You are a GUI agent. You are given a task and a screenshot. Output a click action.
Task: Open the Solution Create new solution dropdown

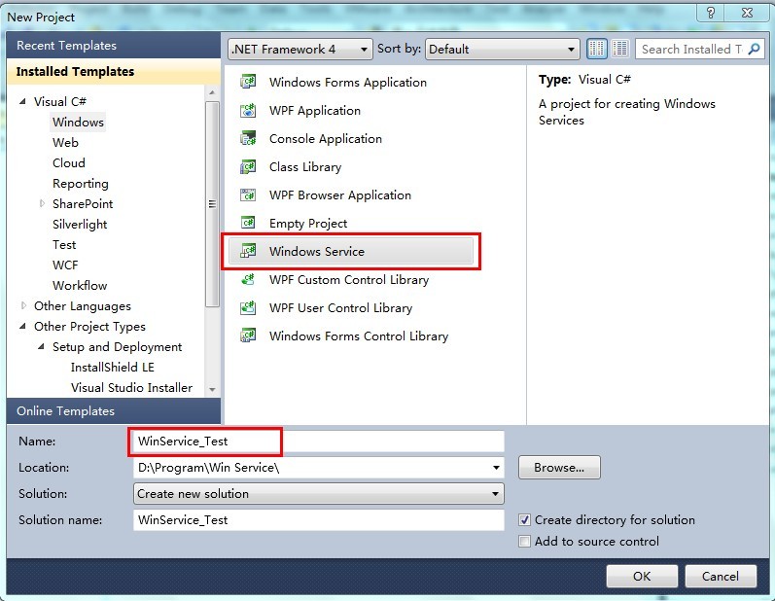point(319,494)
